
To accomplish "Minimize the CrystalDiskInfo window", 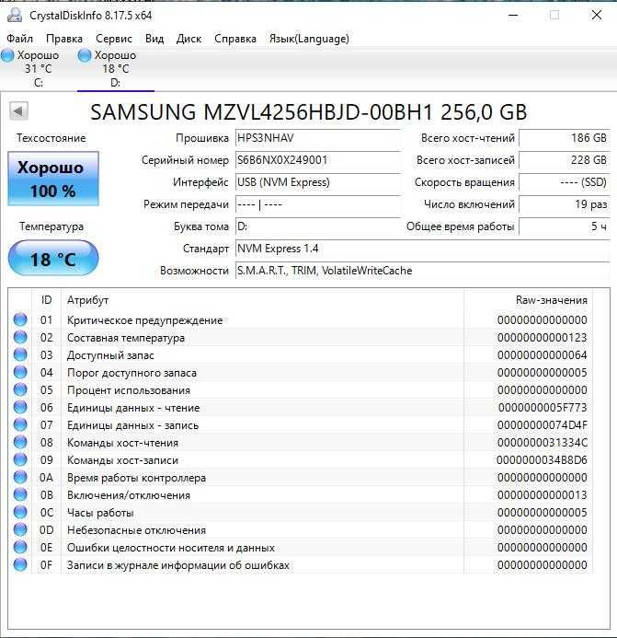I will tap(513, 16).
